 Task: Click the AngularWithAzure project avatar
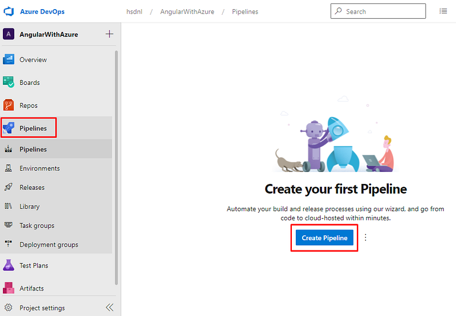(x=9, y=34)
